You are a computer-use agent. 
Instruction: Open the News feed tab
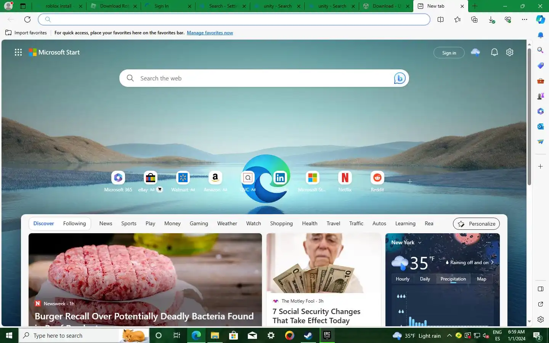click(x=106, y=223)
